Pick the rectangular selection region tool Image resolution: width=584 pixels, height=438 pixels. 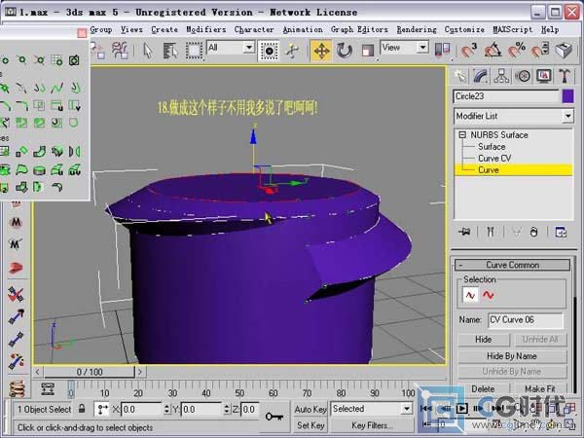(194, 51)
